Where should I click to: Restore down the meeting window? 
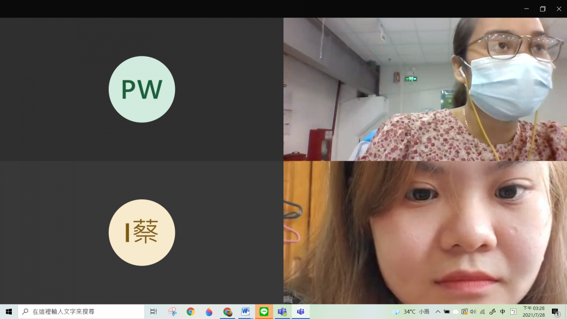(542, 9)
